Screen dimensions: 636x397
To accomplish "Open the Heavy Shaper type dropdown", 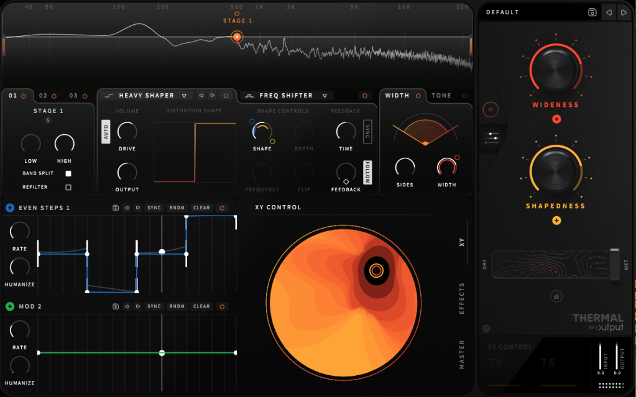I will pyautogui.click(x=184, y=96).
